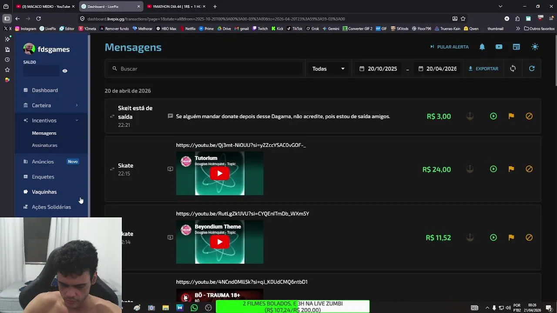Image resolution: width=557 pixels, height=313 pixels.
Task: Open the start date picker 20/10/2025
Action: click(378, 69)
